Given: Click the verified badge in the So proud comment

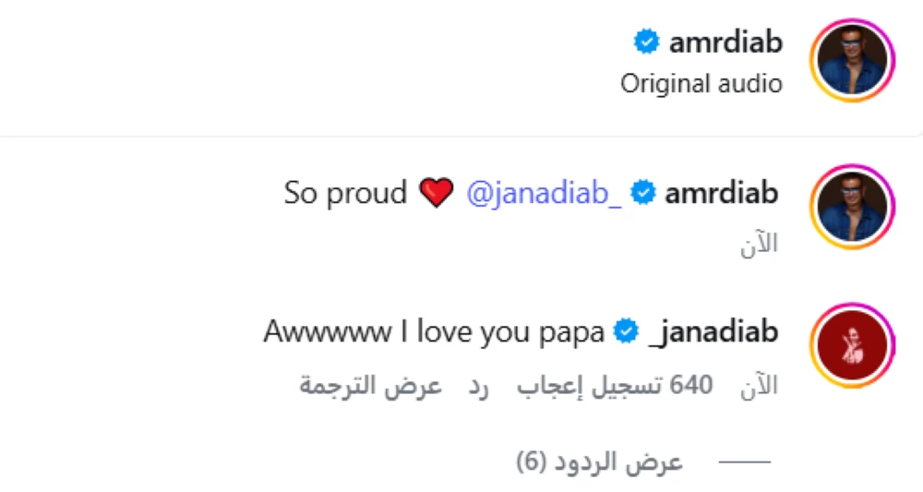Looking at the screenshot, I should (642, 193).
